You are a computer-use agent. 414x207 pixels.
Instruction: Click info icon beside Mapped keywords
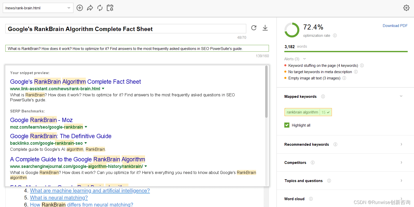(323, 97)
